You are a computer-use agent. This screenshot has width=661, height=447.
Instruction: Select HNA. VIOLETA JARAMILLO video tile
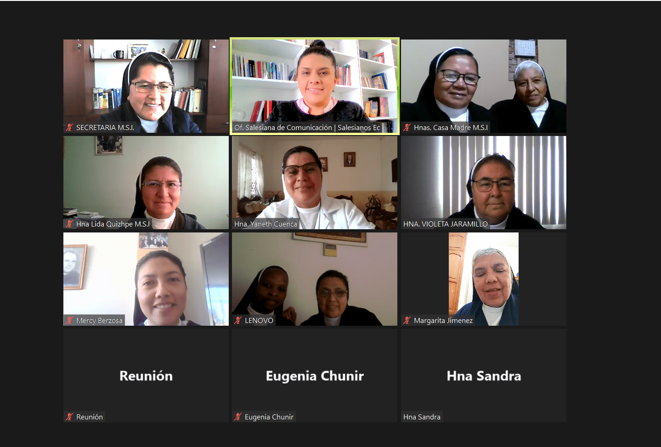coord(484,183)
